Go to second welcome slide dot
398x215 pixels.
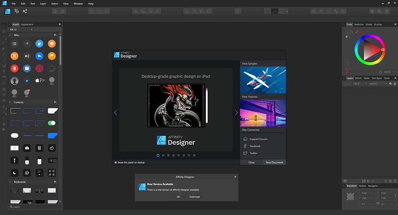coord(163,155)
